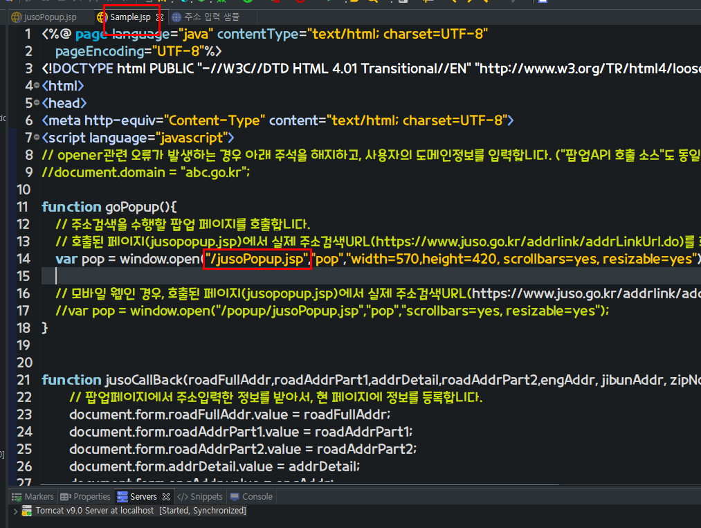Collapse the <html> fold on line 4
The height and width of the screenshot is (528, 701).
click(37, 85)
